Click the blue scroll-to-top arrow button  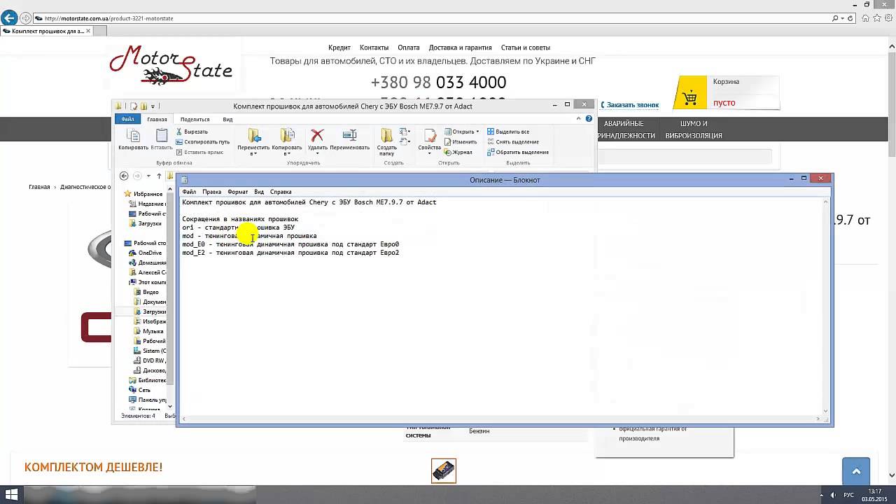click(856, 471)
